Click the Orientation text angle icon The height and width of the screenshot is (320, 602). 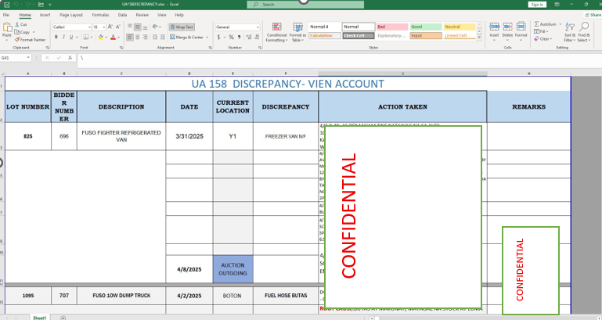click(x=155, y=27)
